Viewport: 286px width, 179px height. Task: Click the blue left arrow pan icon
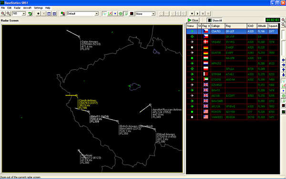pos(284,60)
